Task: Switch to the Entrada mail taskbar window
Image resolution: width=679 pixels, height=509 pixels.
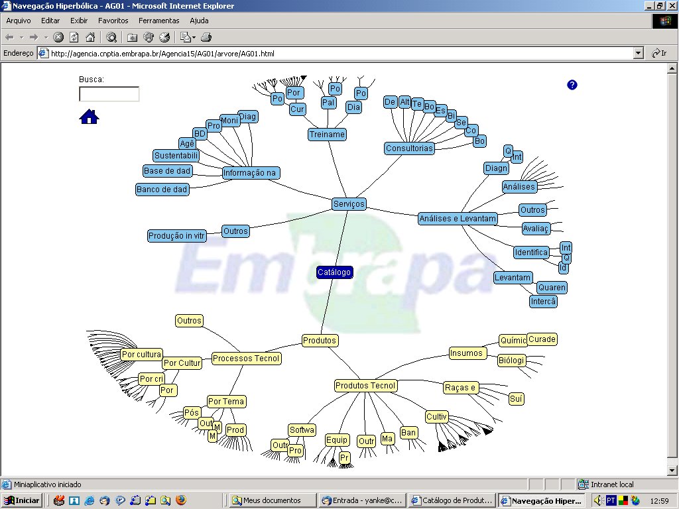Action: click(362, 501)
